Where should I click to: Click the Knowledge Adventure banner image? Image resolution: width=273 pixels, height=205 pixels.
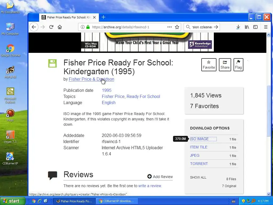tap(200, 45)
